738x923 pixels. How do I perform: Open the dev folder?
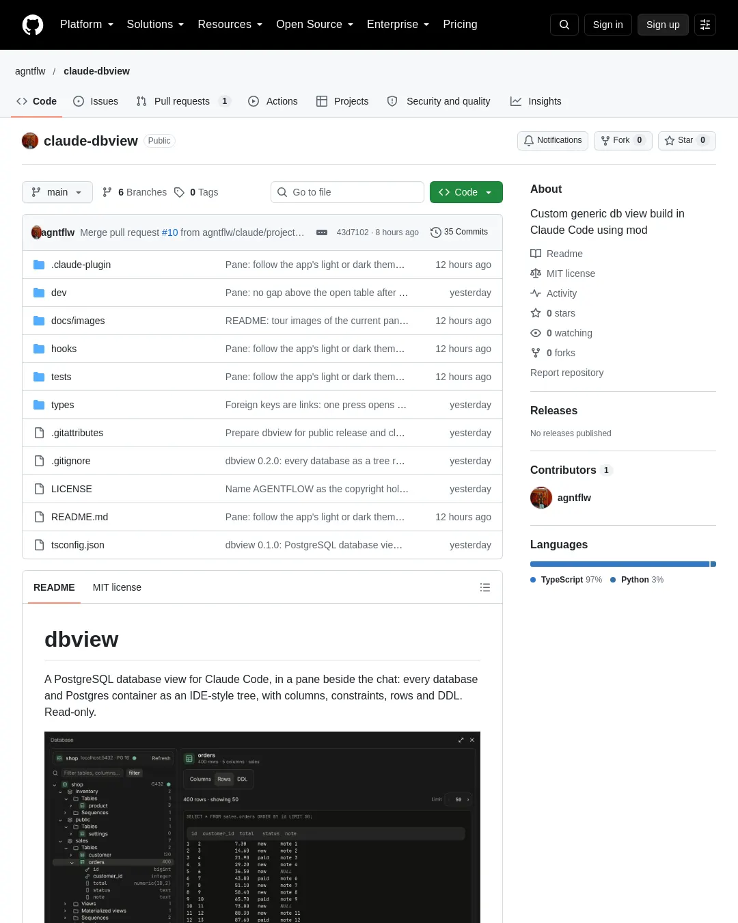[59, 293]
